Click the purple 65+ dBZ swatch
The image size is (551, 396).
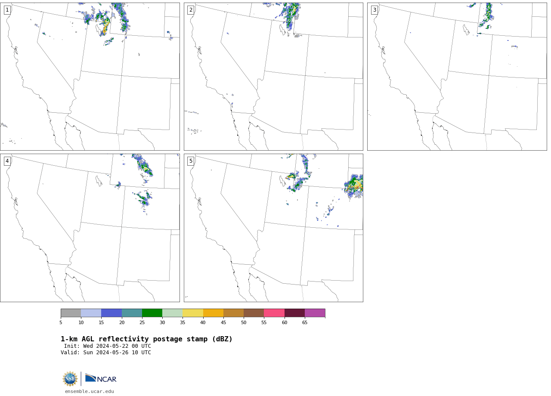coord(315,313)
